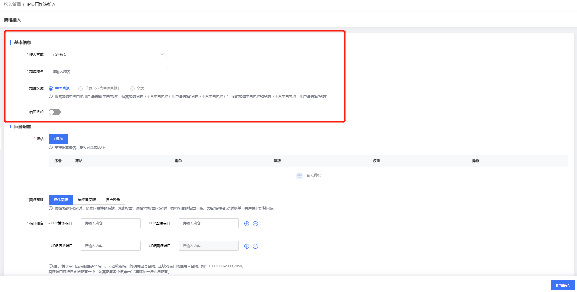The image size is (577, 292).
Task: Choose the 择优回源 strategy tab
Action: pyautogui.click(x=61, y=200)
